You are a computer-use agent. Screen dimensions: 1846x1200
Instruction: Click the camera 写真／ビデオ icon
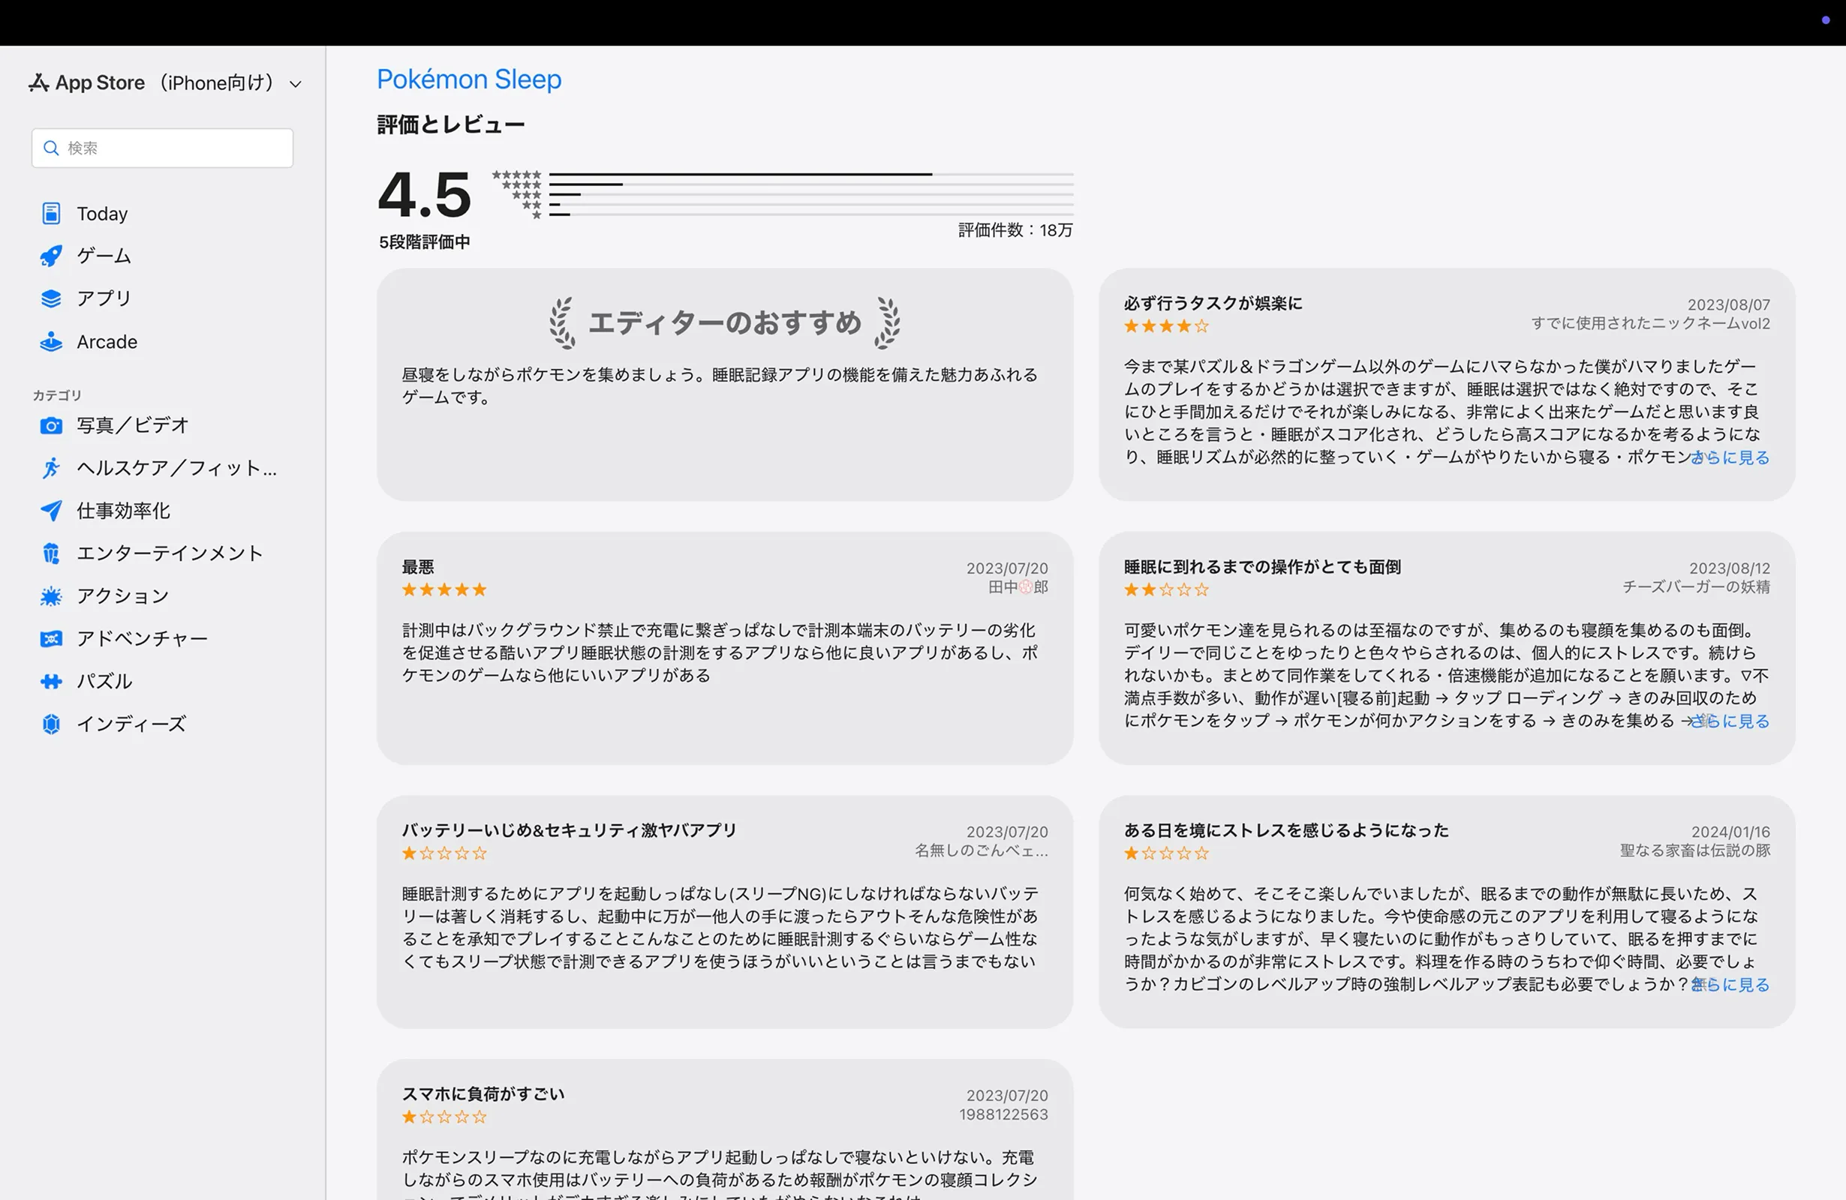click(51, 425)
